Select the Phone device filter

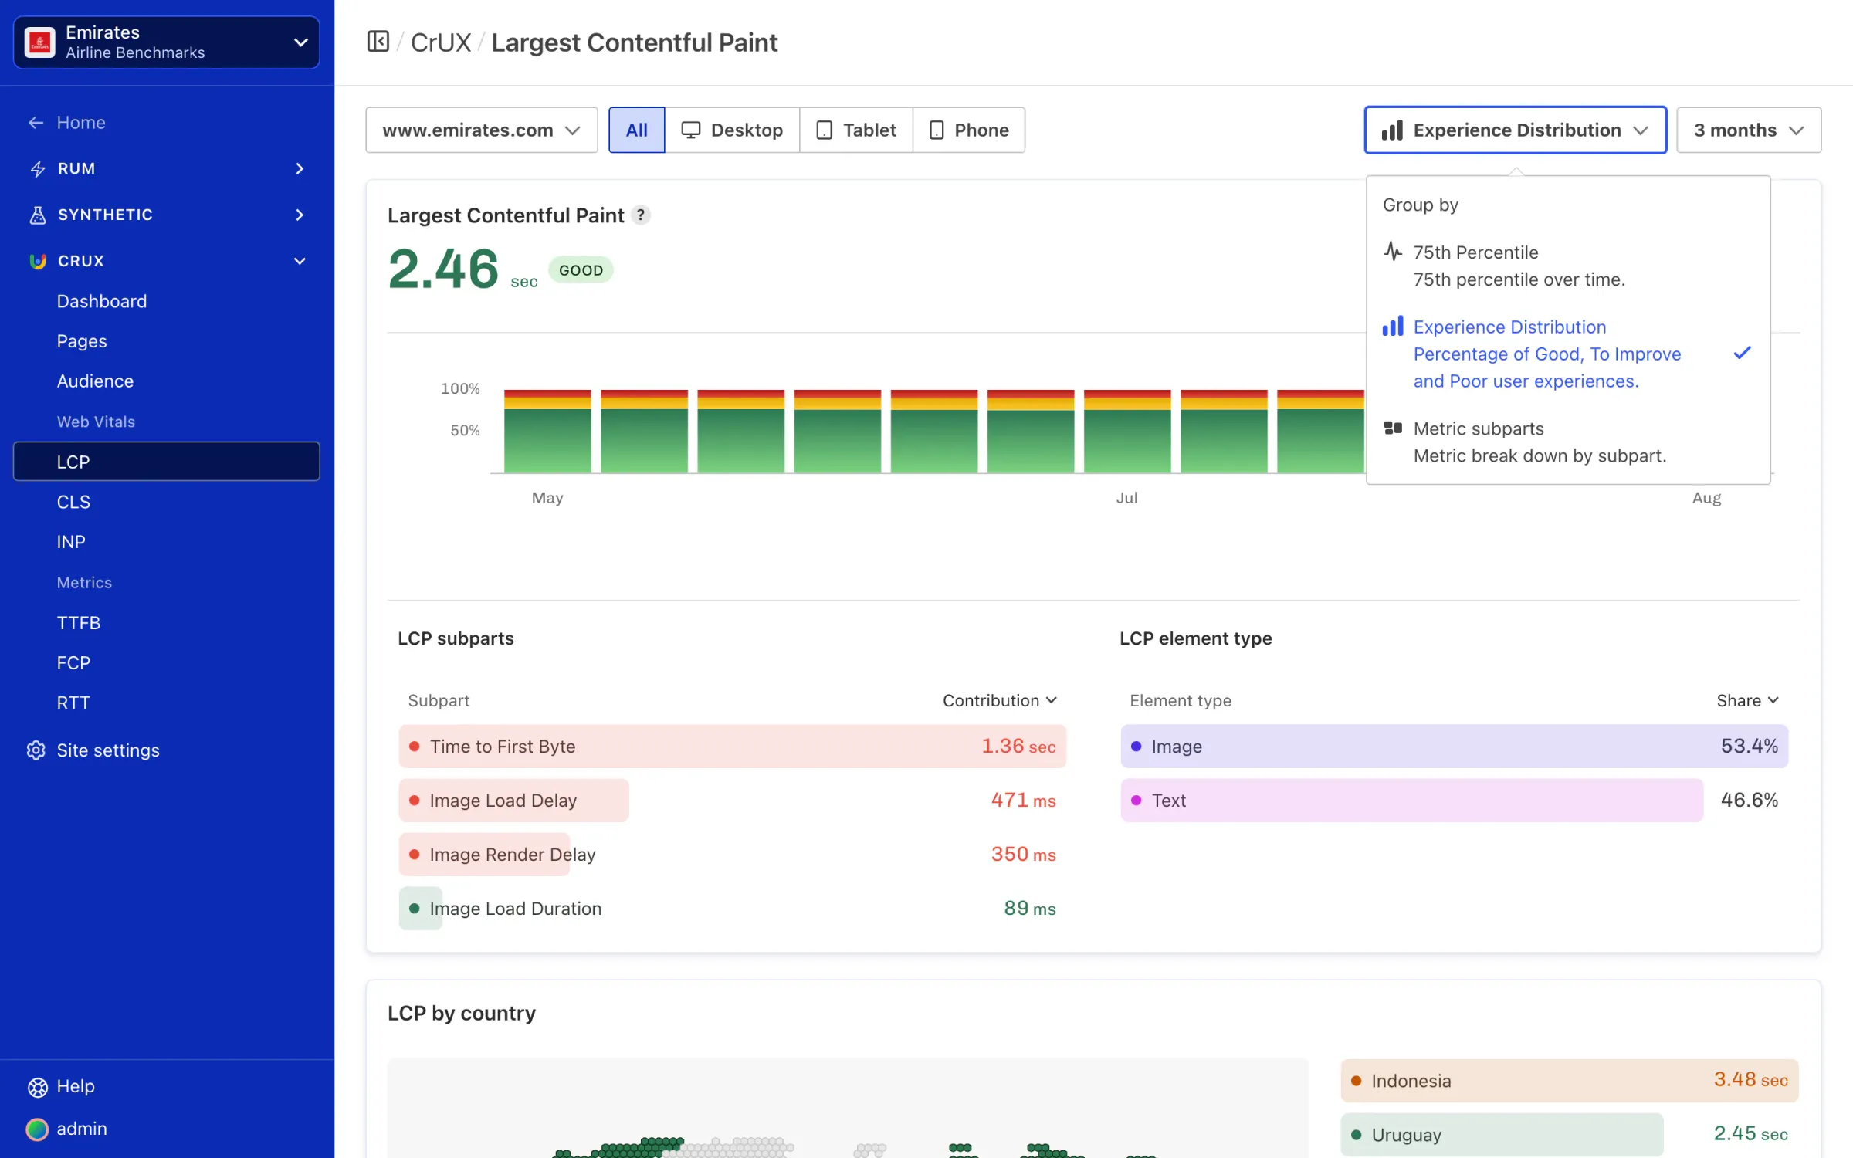(969, 130)
